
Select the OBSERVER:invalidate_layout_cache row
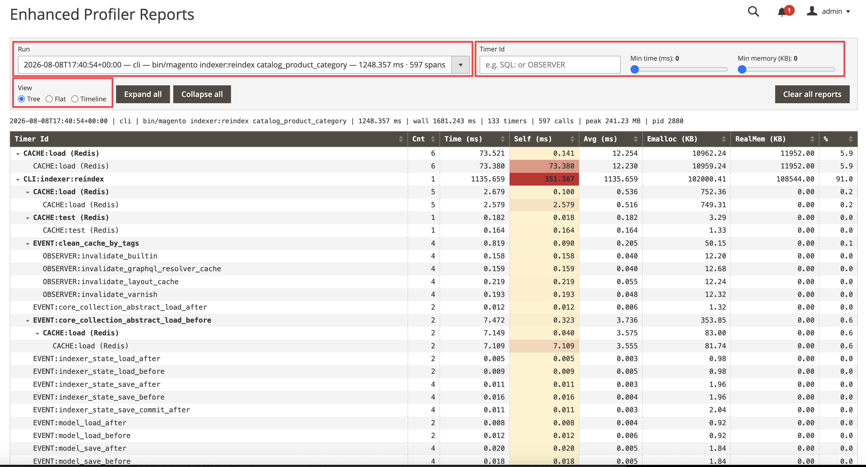tap(434, 281)
